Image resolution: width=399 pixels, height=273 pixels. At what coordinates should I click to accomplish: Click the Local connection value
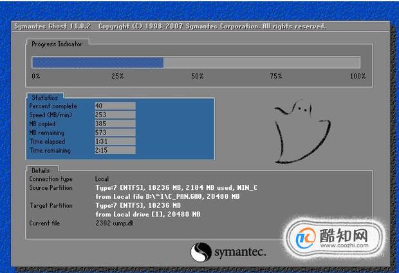click(102, 179)
